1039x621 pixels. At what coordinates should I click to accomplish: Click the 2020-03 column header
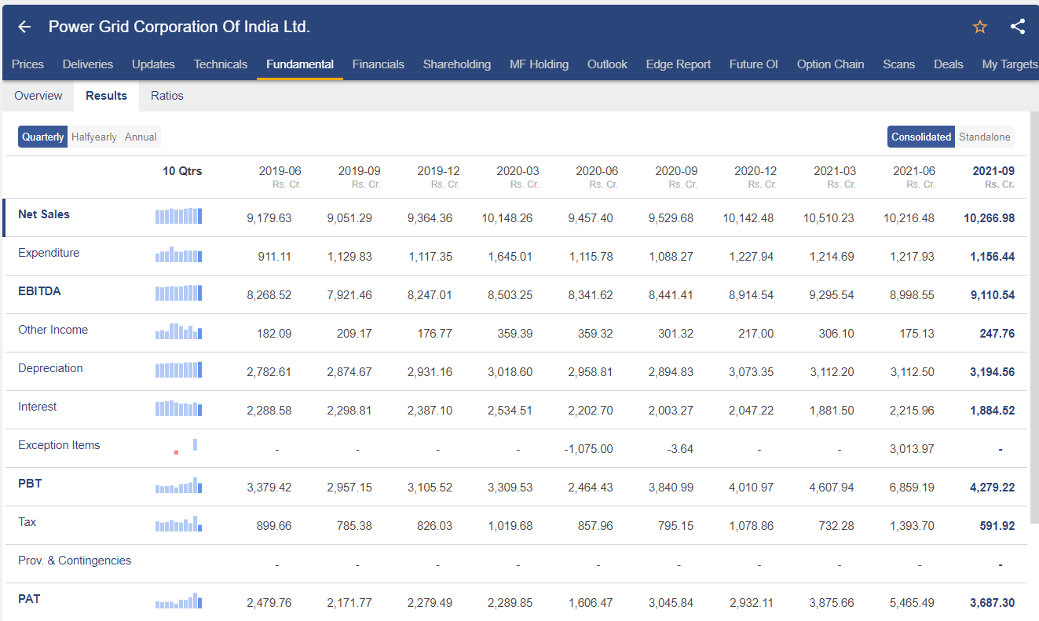(518, 177)
